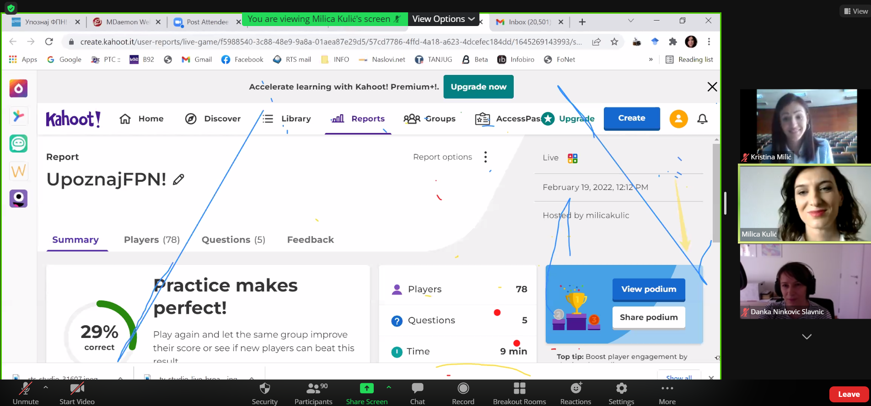871x406 pixels.
Task: Start recording the Zoom meeting
Action: pos(463,394)
